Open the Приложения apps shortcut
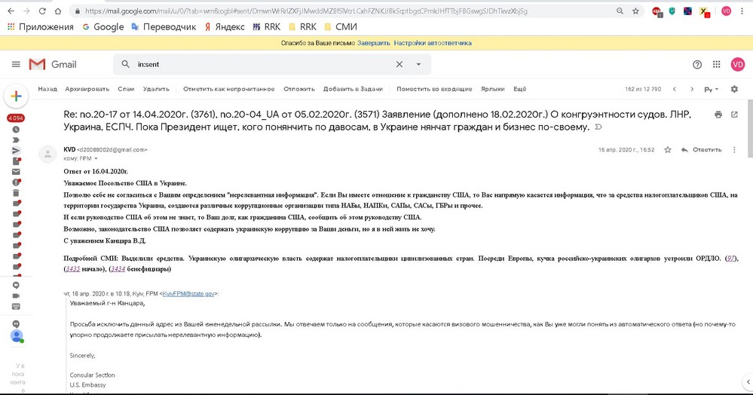The height and width of the screenshot is (395, 753). (x=41, y=27)
